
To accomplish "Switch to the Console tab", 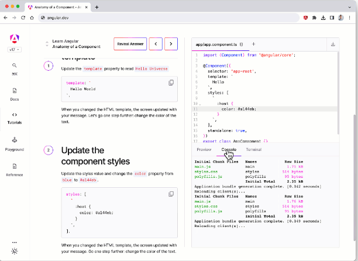I will (x=229, y=150).
